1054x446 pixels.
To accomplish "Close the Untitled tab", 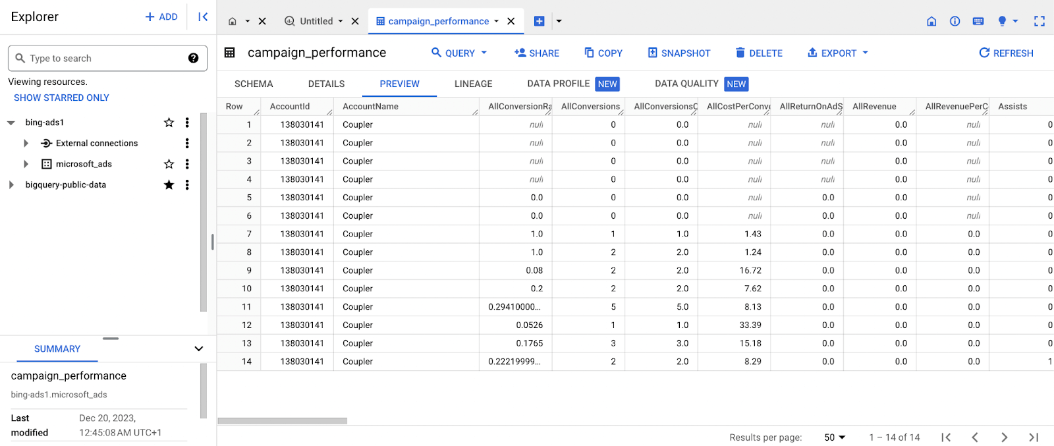I will tap(355, 21).
